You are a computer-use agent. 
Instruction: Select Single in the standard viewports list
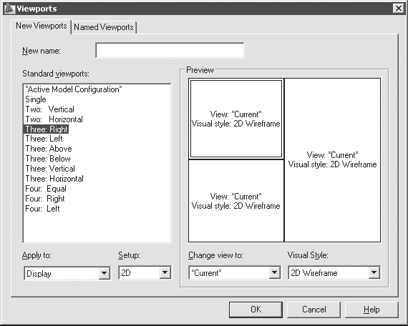pyautogui.click(x=36, y=99)
